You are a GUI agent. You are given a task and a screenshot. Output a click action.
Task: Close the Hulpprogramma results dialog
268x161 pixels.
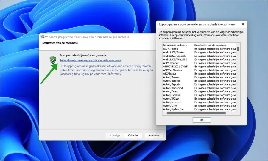point(243,24)
